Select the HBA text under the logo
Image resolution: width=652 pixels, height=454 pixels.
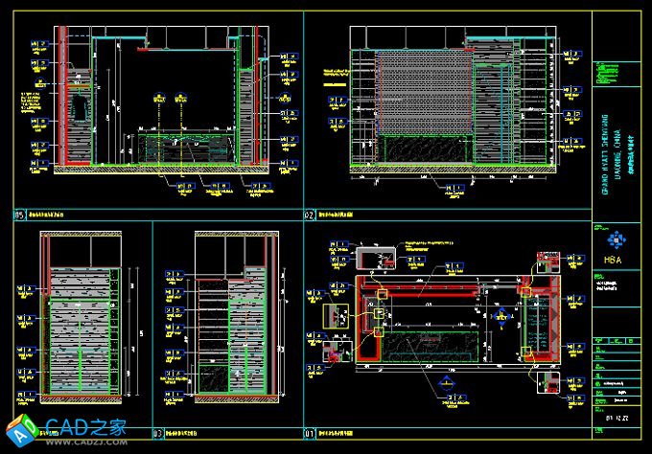[614, 259]
